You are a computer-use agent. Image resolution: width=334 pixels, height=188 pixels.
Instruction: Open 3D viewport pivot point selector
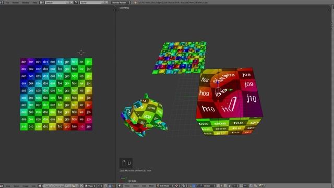[184, 186]
